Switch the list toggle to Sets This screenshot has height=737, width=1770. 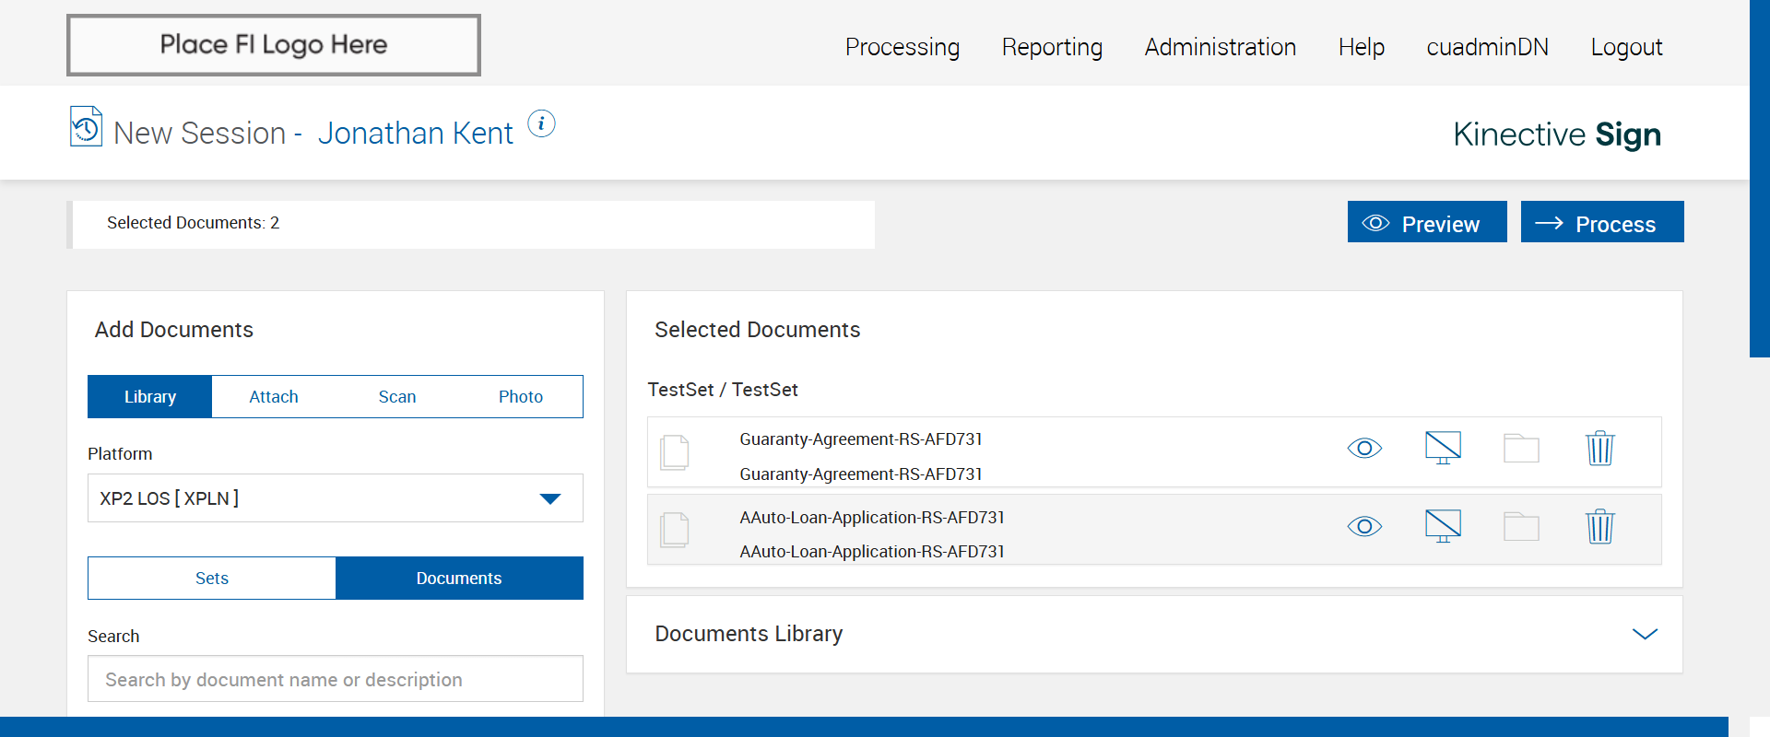coord(212,579)
